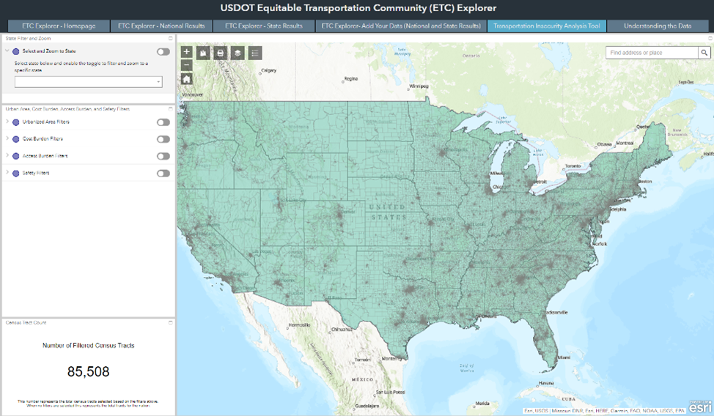Switch on the Safety Filters toggle

163,174
